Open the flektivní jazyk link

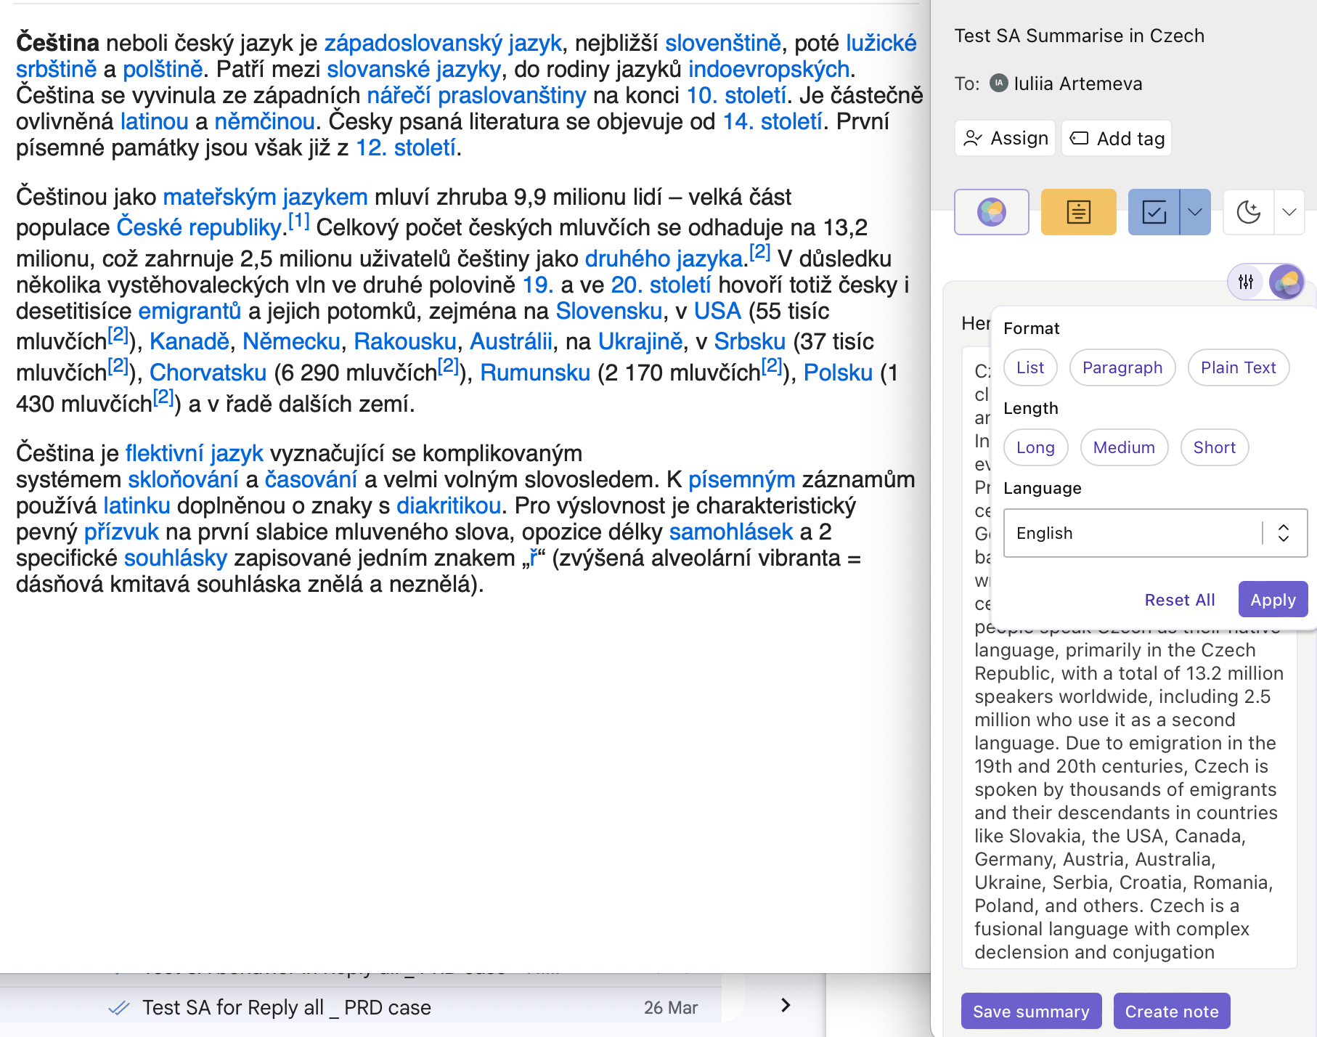click(x=194, y=453)
